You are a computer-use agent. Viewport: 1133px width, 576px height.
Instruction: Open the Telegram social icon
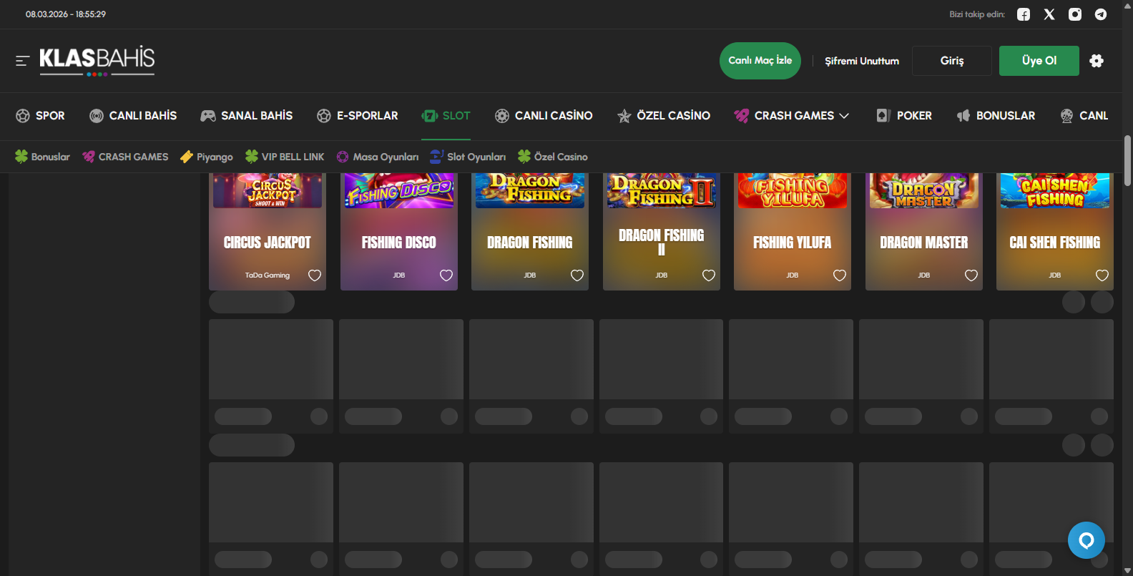click(1101, 14)
